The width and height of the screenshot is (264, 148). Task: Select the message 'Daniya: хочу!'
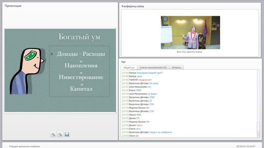[132, 76]
